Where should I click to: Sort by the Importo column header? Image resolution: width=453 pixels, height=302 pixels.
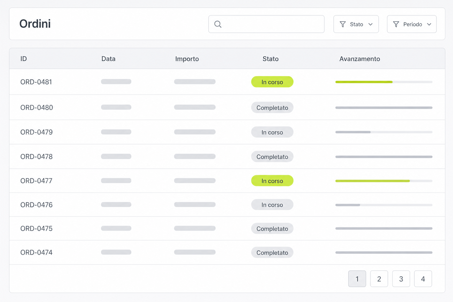[x=187, y=59]
